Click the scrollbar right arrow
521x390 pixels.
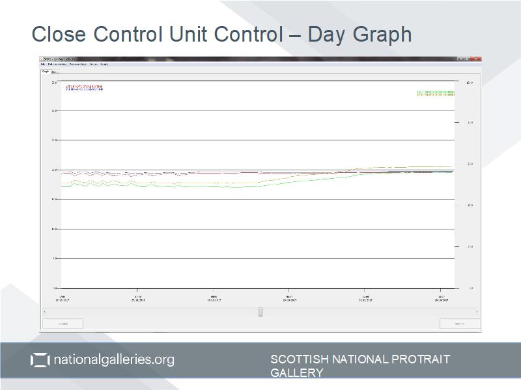[x=477, y=312]
